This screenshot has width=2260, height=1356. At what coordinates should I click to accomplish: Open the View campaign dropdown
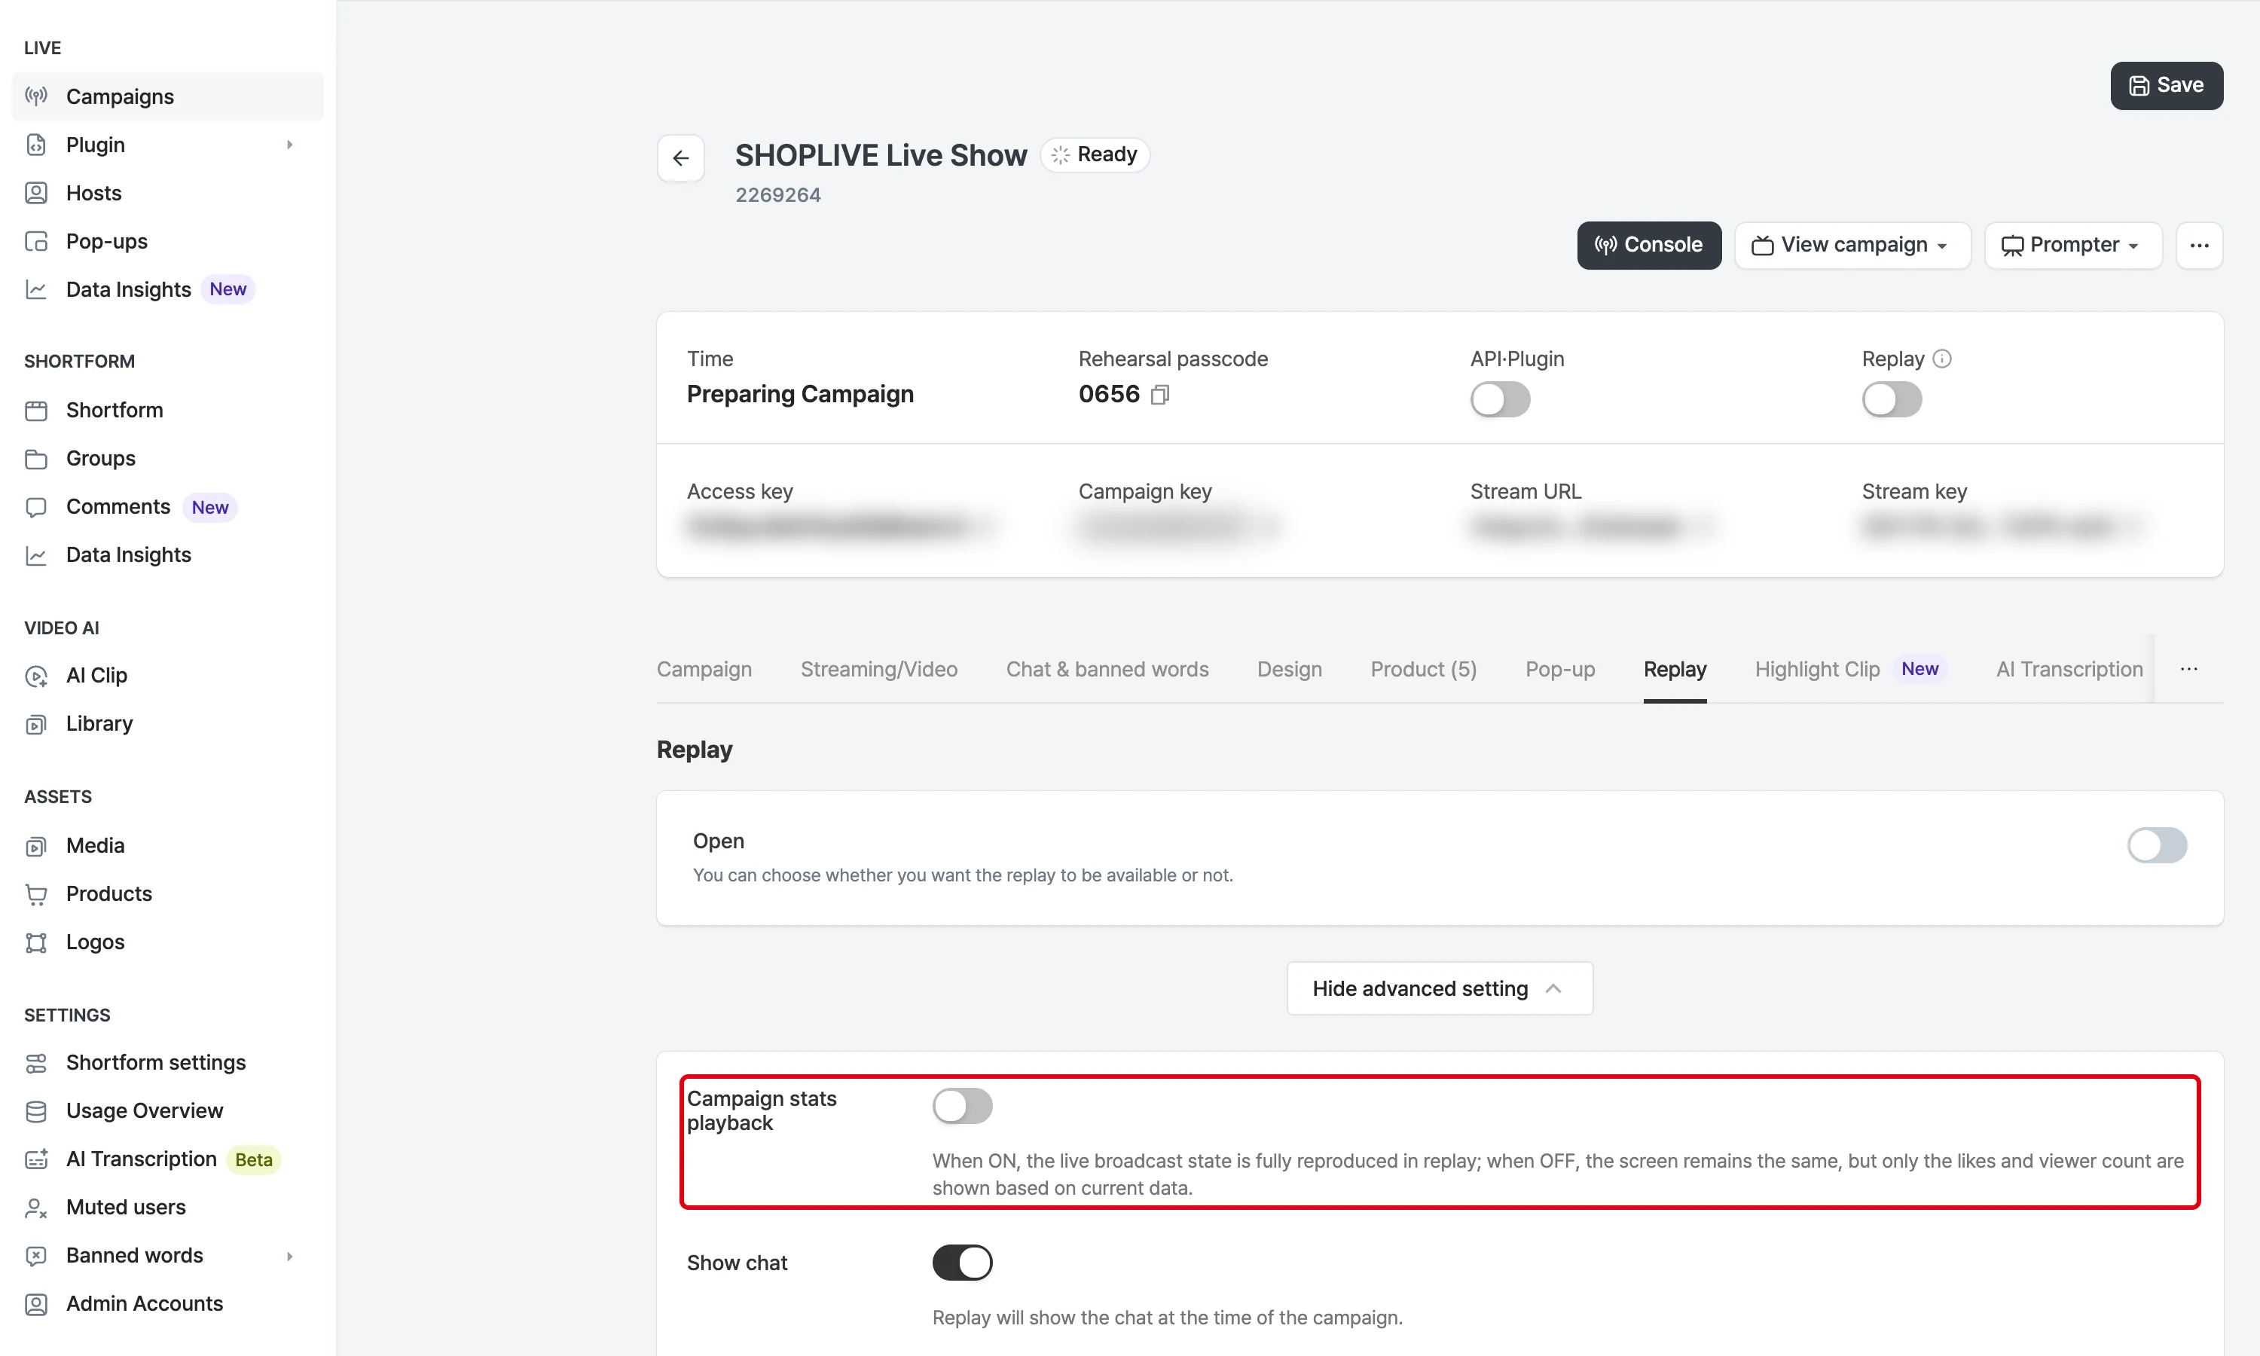click(x=1852, y=245)
